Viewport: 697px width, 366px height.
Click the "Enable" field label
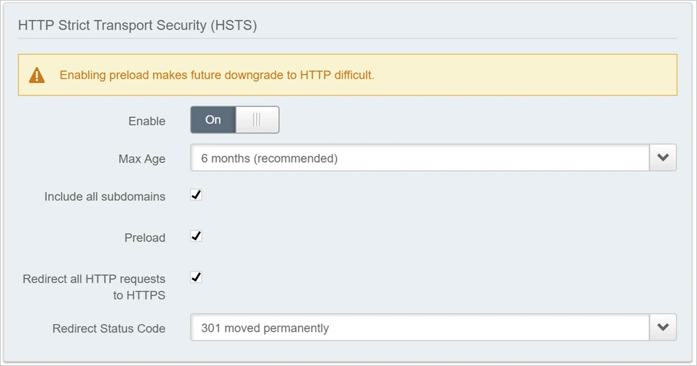point(147,121)
